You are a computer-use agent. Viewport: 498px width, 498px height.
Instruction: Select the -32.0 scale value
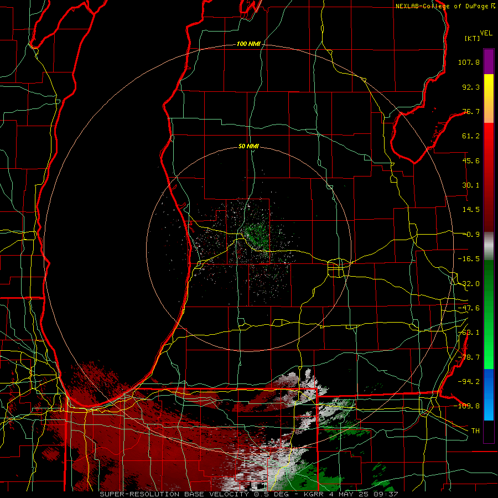pos(469,284)
